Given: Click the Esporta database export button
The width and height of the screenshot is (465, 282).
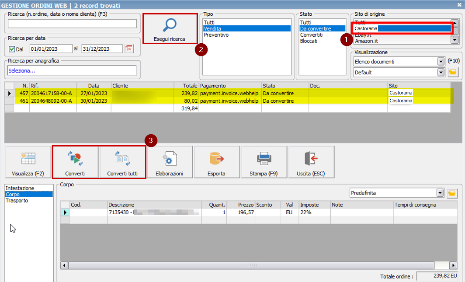Looking at the screenshot, I should (x=216, y=162).
